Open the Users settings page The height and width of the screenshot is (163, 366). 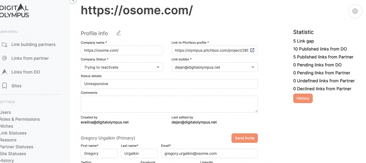pos(6,112)
